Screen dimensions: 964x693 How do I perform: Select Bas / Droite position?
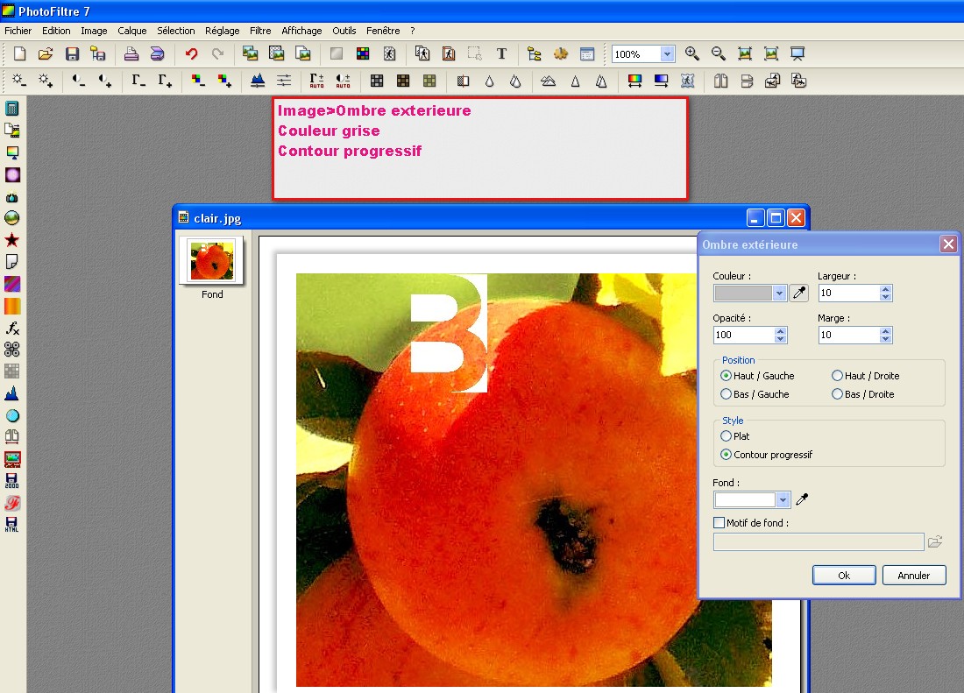[x=863, y=394]
